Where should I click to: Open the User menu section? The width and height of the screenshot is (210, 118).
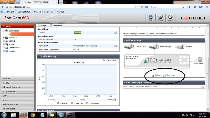click(18, 100)
